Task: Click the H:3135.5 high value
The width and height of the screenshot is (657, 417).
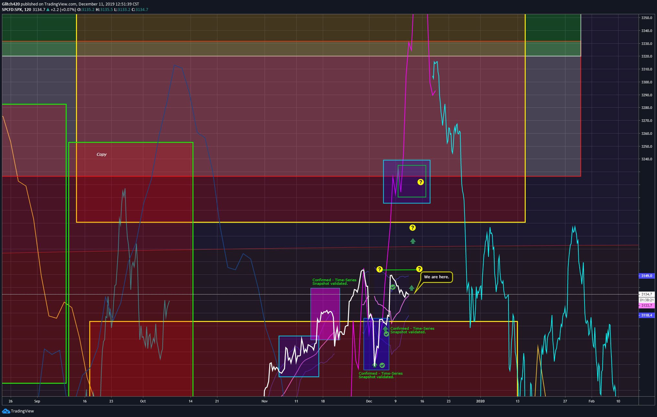Action: pos(104,10)
